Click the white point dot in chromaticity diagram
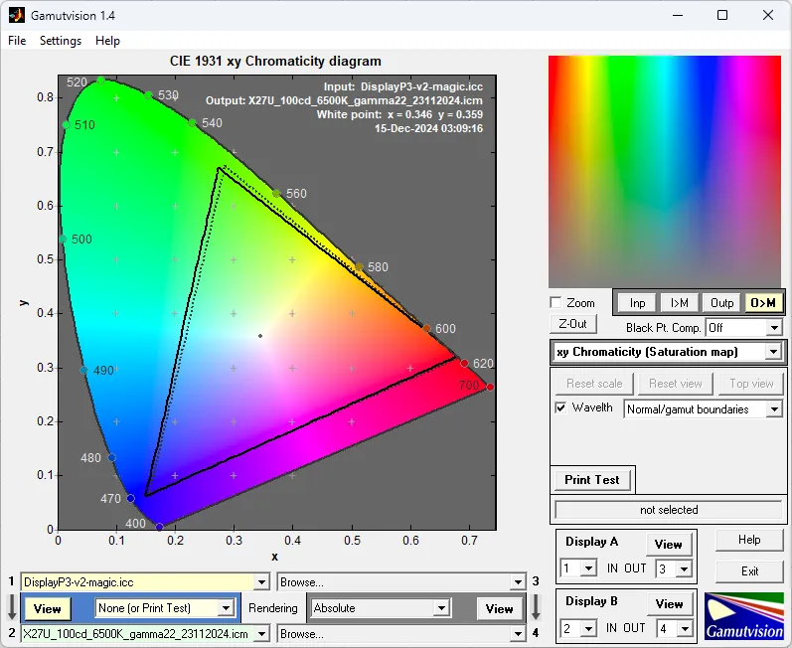Viewport: 792px width, 648px height. point(260,336)
